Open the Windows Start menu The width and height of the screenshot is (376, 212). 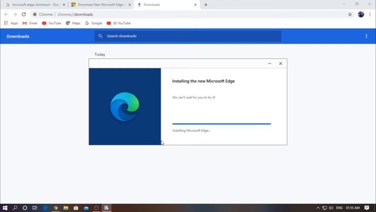(x=5, y=208)
